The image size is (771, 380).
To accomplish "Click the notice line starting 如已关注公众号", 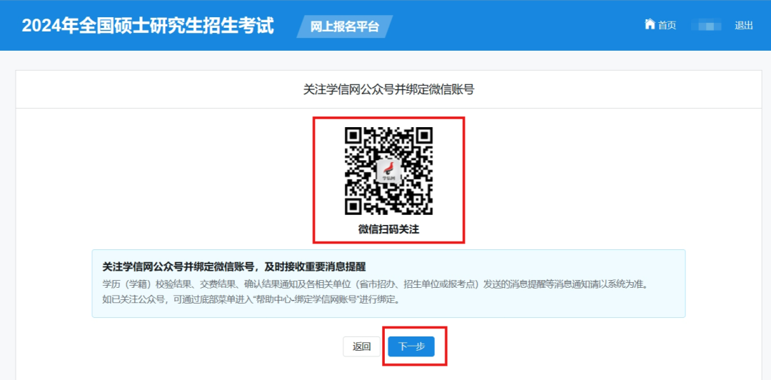I will [251, 299].
